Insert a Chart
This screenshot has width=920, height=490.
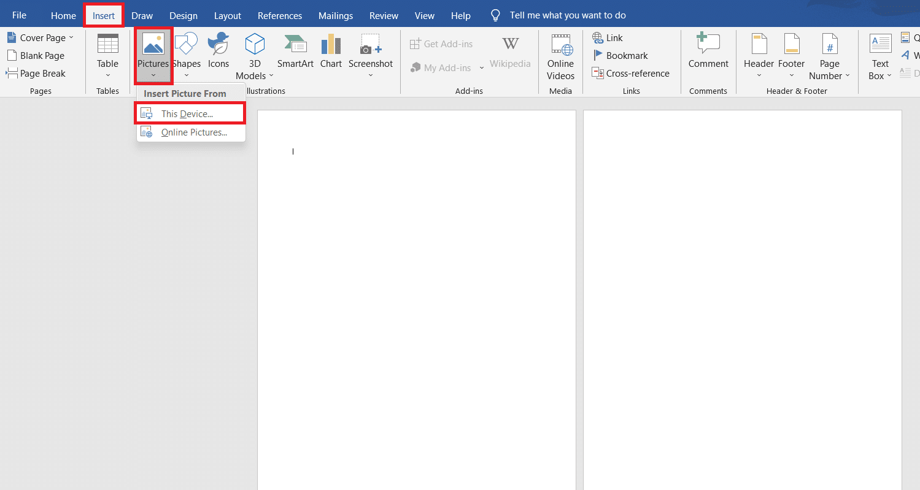tap(331, 51)
